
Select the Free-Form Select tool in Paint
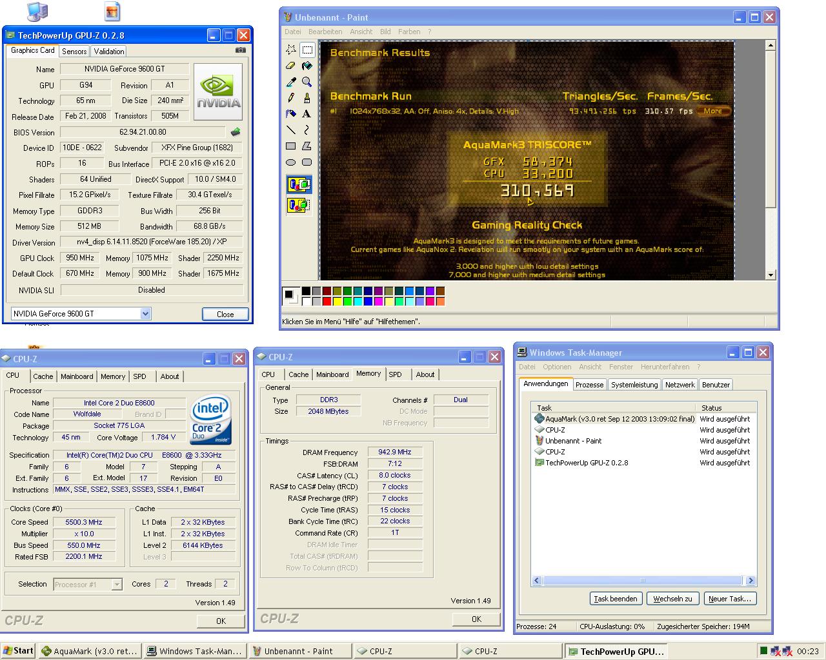(x=291, y=50)
